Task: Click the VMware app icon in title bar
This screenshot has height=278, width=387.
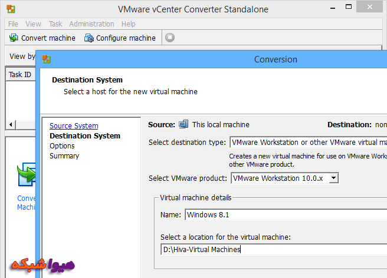Action: pyautogui.click(x=11, y=9)
